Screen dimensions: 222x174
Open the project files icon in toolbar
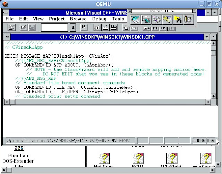click(11, 27)
